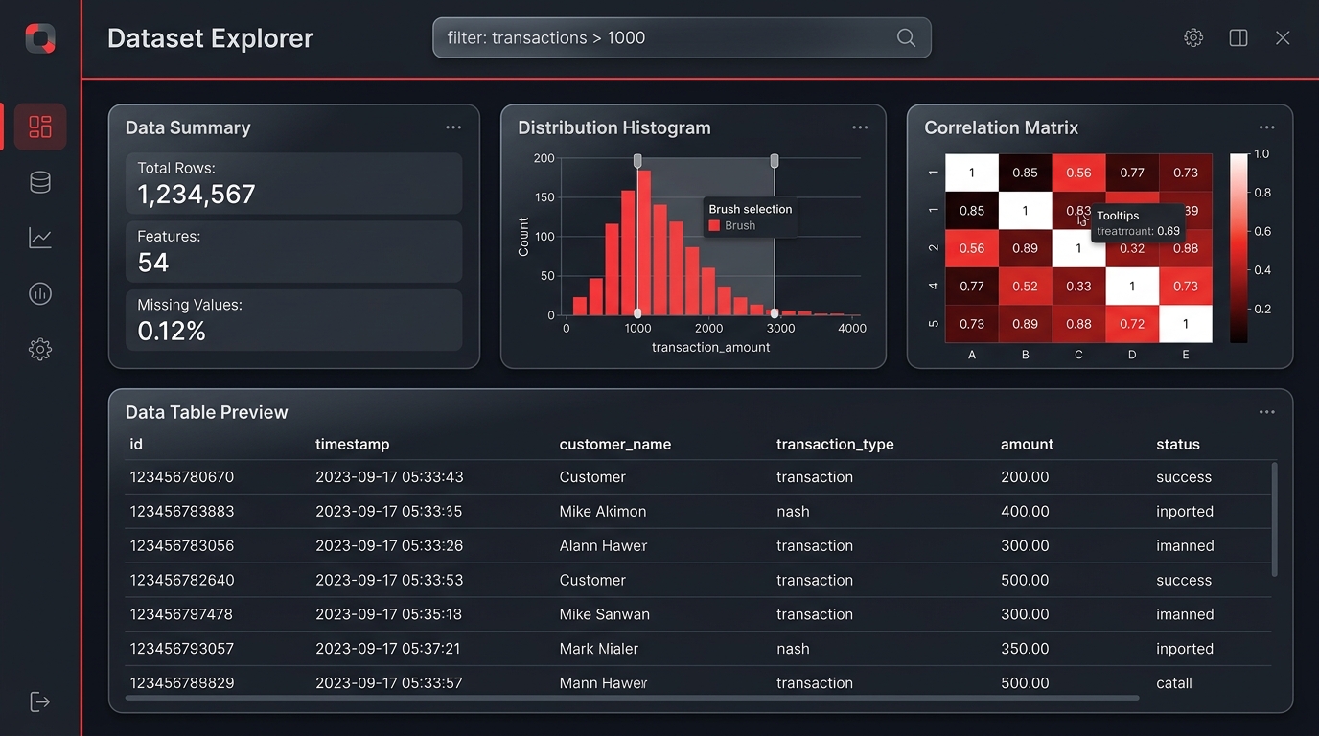Click the status column header

point(1178,444)
